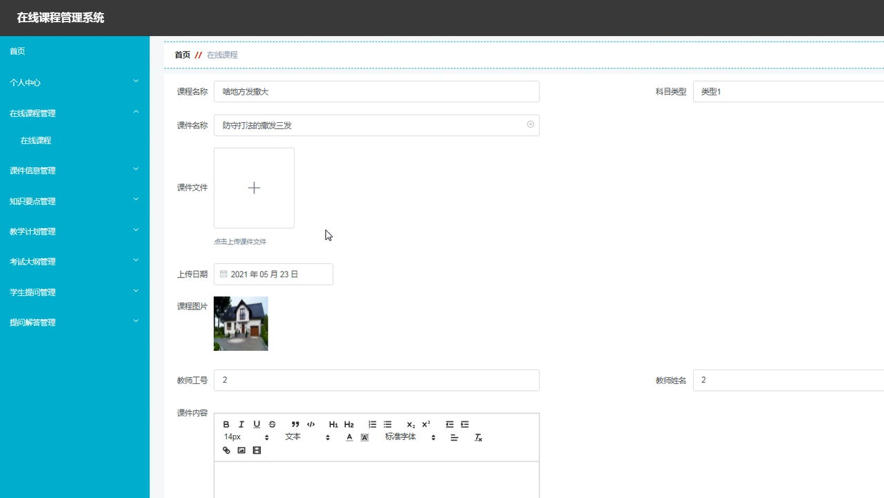Apply strikethrough in the editor toolbar
The image size is (884, 498).
[272, 424]
